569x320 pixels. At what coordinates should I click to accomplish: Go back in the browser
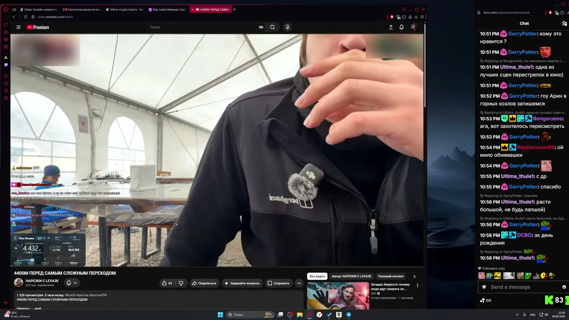tap(14, 17)
